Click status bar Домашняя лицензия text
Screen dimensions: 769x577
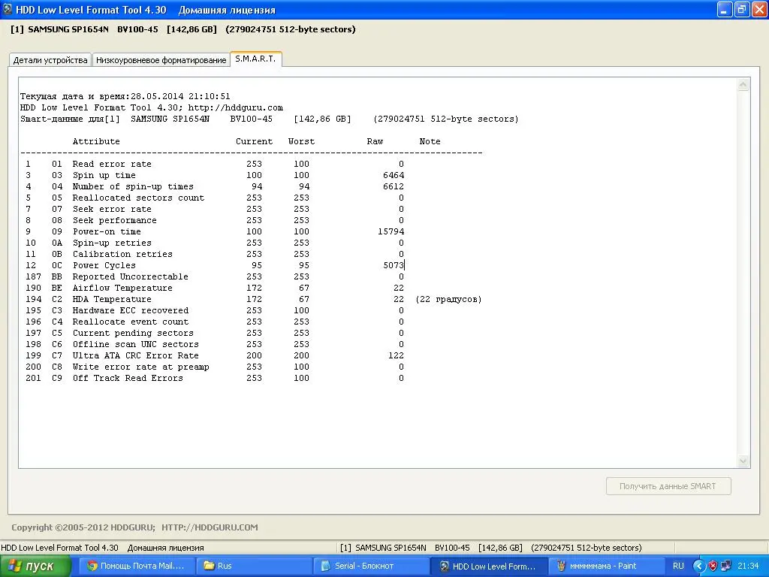(165, 548)
